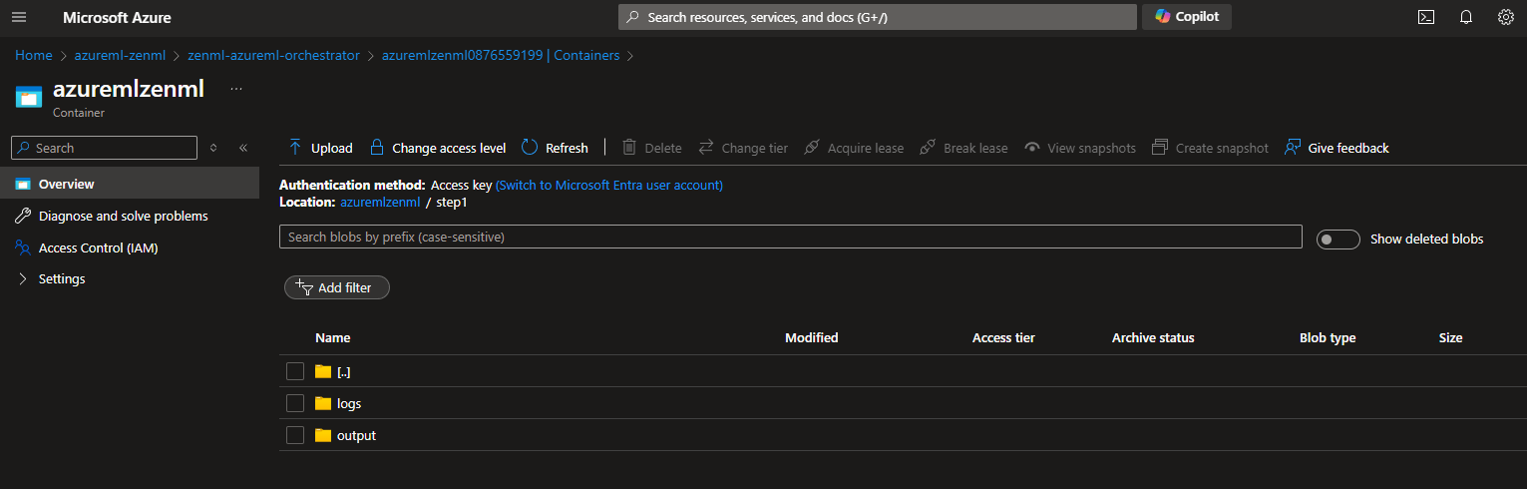The width and height of the screenshot is (1527, 489).
Task: Click the azuremlzenml container icon
Action: click(x=29, y=97)
